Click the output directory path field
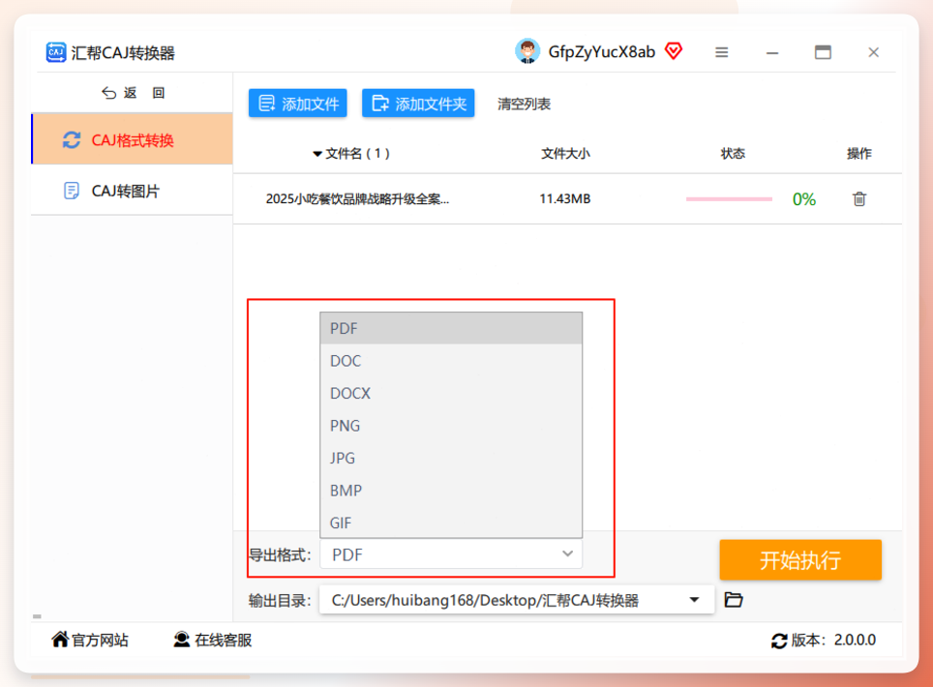933x687 pixels. pyautogui.click(x=517, y=600)
